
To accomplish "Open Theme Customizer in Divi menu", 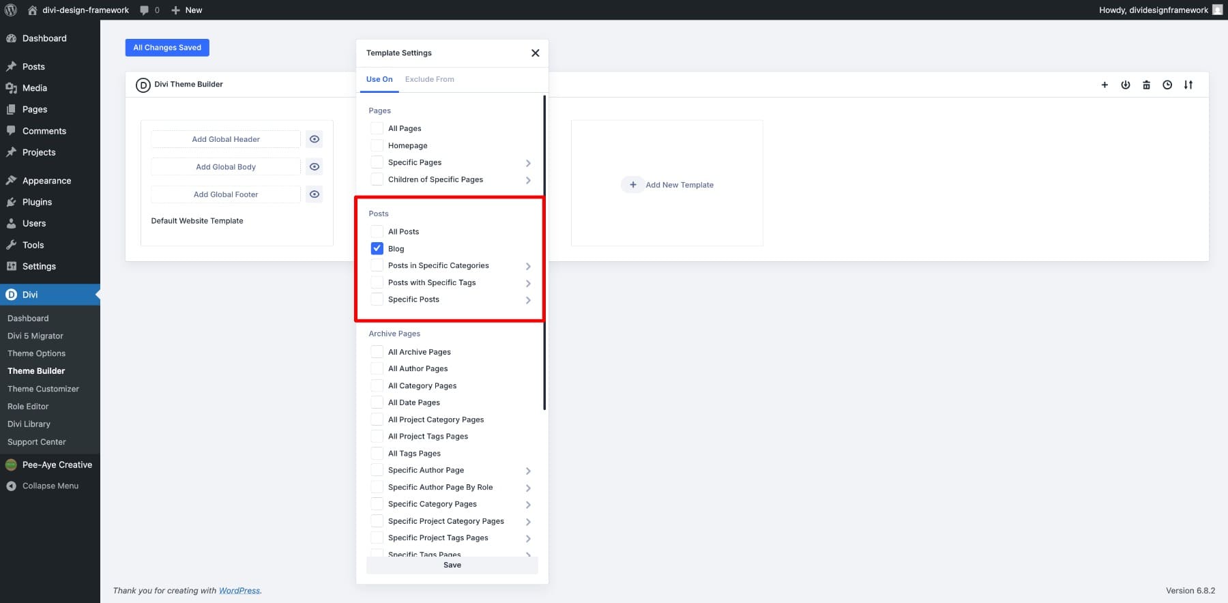I will (43, 389).
